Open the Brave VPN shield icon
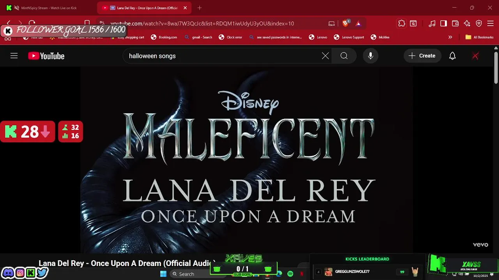The height and width of the screenshot is (280, 499). click(x=479, y=23)
